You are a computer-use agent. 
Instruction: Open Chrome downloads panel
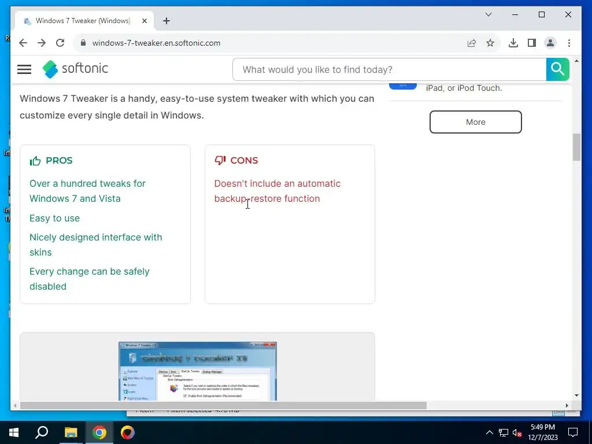513,43
